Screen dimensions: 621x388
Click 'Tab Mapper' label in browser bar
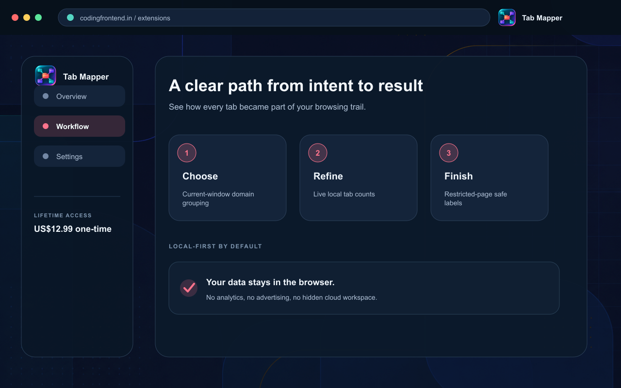[542, 18]
